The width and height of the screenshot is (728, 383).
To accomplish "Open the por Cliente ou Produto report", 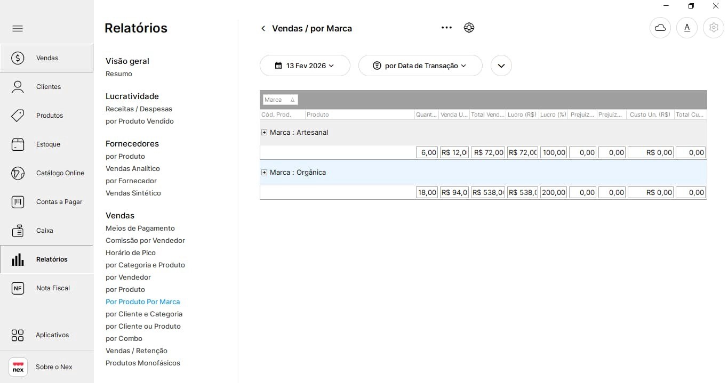I will point(143,327).
